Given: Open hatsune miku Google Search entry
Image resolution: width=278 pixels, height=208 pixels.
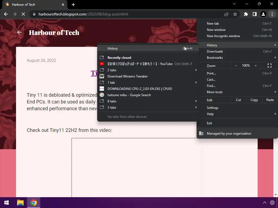Looking at the screenshot, I should (148, 95).
